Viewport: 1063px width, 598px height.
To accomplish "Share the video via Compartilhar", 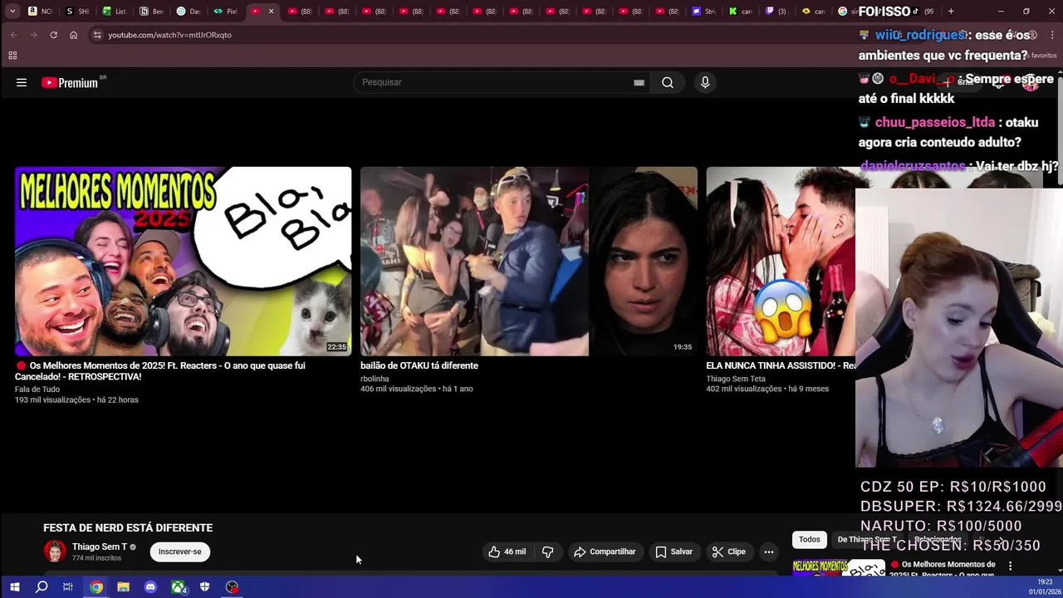I will tap(605, 551).
